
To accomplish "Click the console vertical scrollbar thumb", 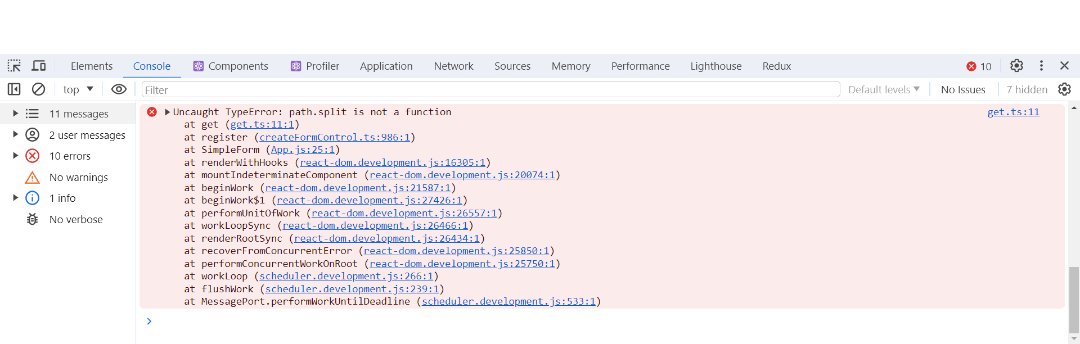I will coord(1074,300).
